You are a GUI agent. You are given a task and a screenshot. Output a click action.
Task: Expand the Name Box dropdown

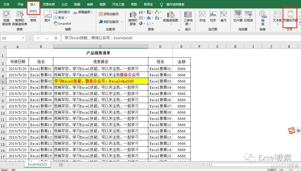click(23, 38)
